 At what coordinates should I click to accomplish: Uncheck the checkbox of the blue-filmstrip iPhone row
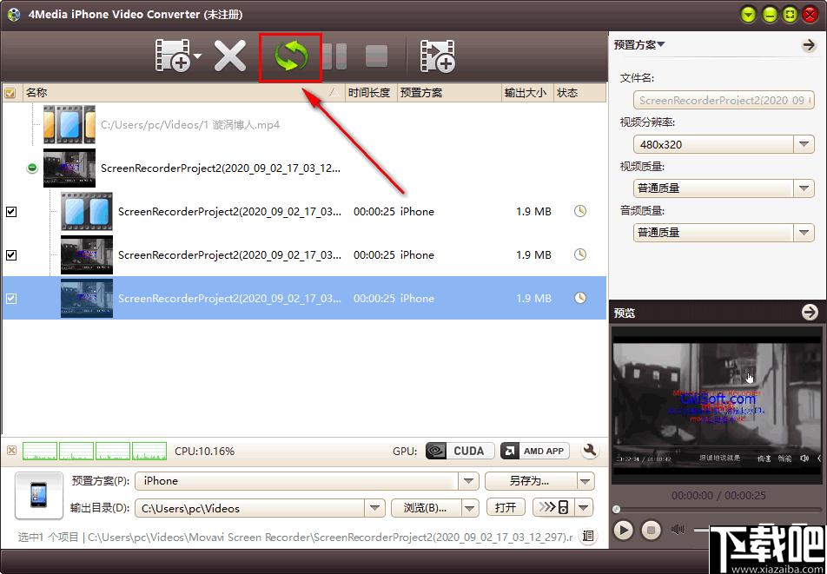pos(11,212)
